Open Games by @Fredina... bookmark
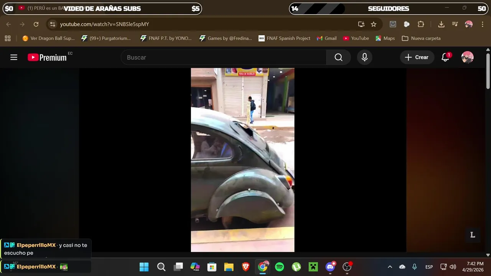 [226, 38]
